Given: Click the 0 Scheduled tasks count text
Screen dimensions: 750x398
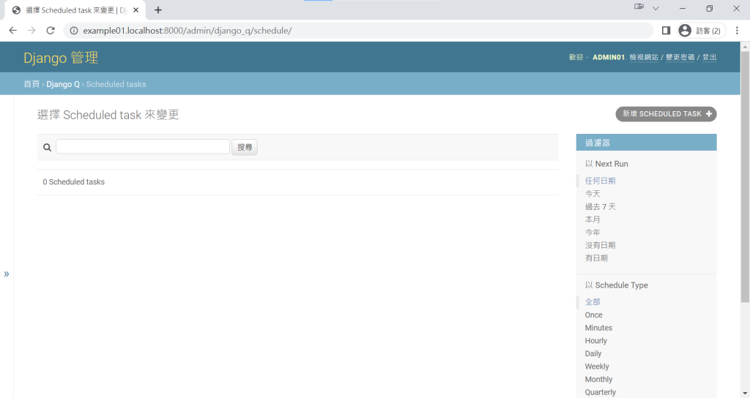Looking at the screenshot, I should pyautogui.click(x=74, y=182).
